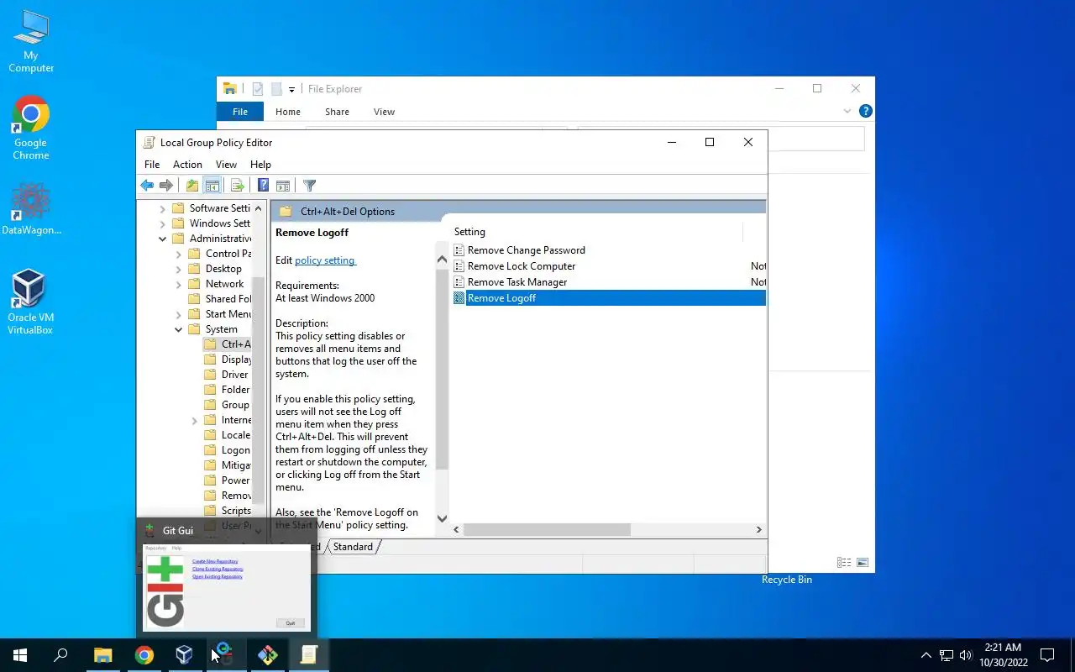Click File Explorer's Properties quick access icon
1075x672 pixels.
[x=258, y=89]
